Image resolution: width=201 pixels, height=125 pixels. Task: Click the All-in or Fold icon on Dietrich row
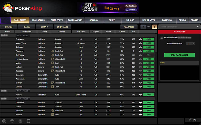(x=53, y=83)
